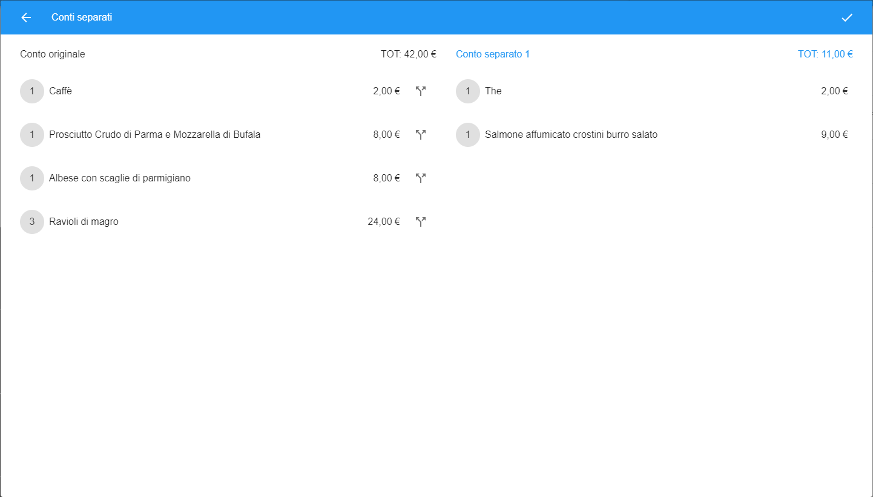
Task: Click quantity badge of Caffè
Action: (32, 91)
